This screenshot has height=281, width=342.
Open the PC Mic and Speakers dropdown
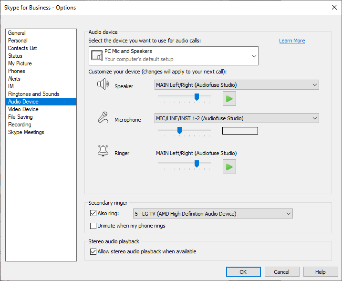pyautogui.click(x=174, y=56)
